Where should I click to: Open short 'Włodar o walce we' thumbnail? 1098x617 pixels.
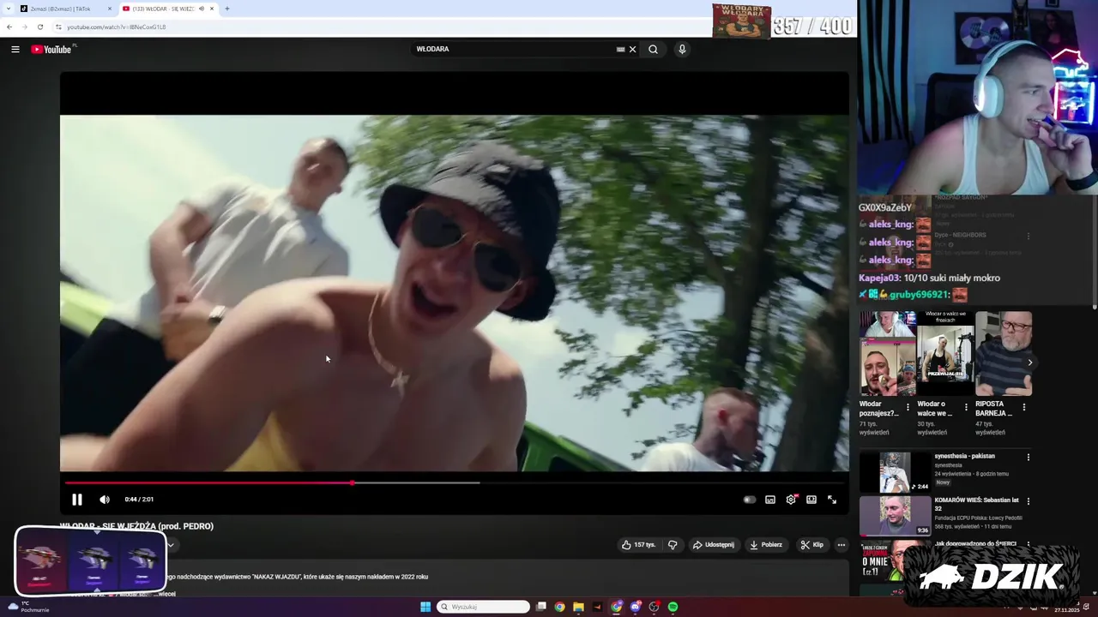tap(945, 354)
